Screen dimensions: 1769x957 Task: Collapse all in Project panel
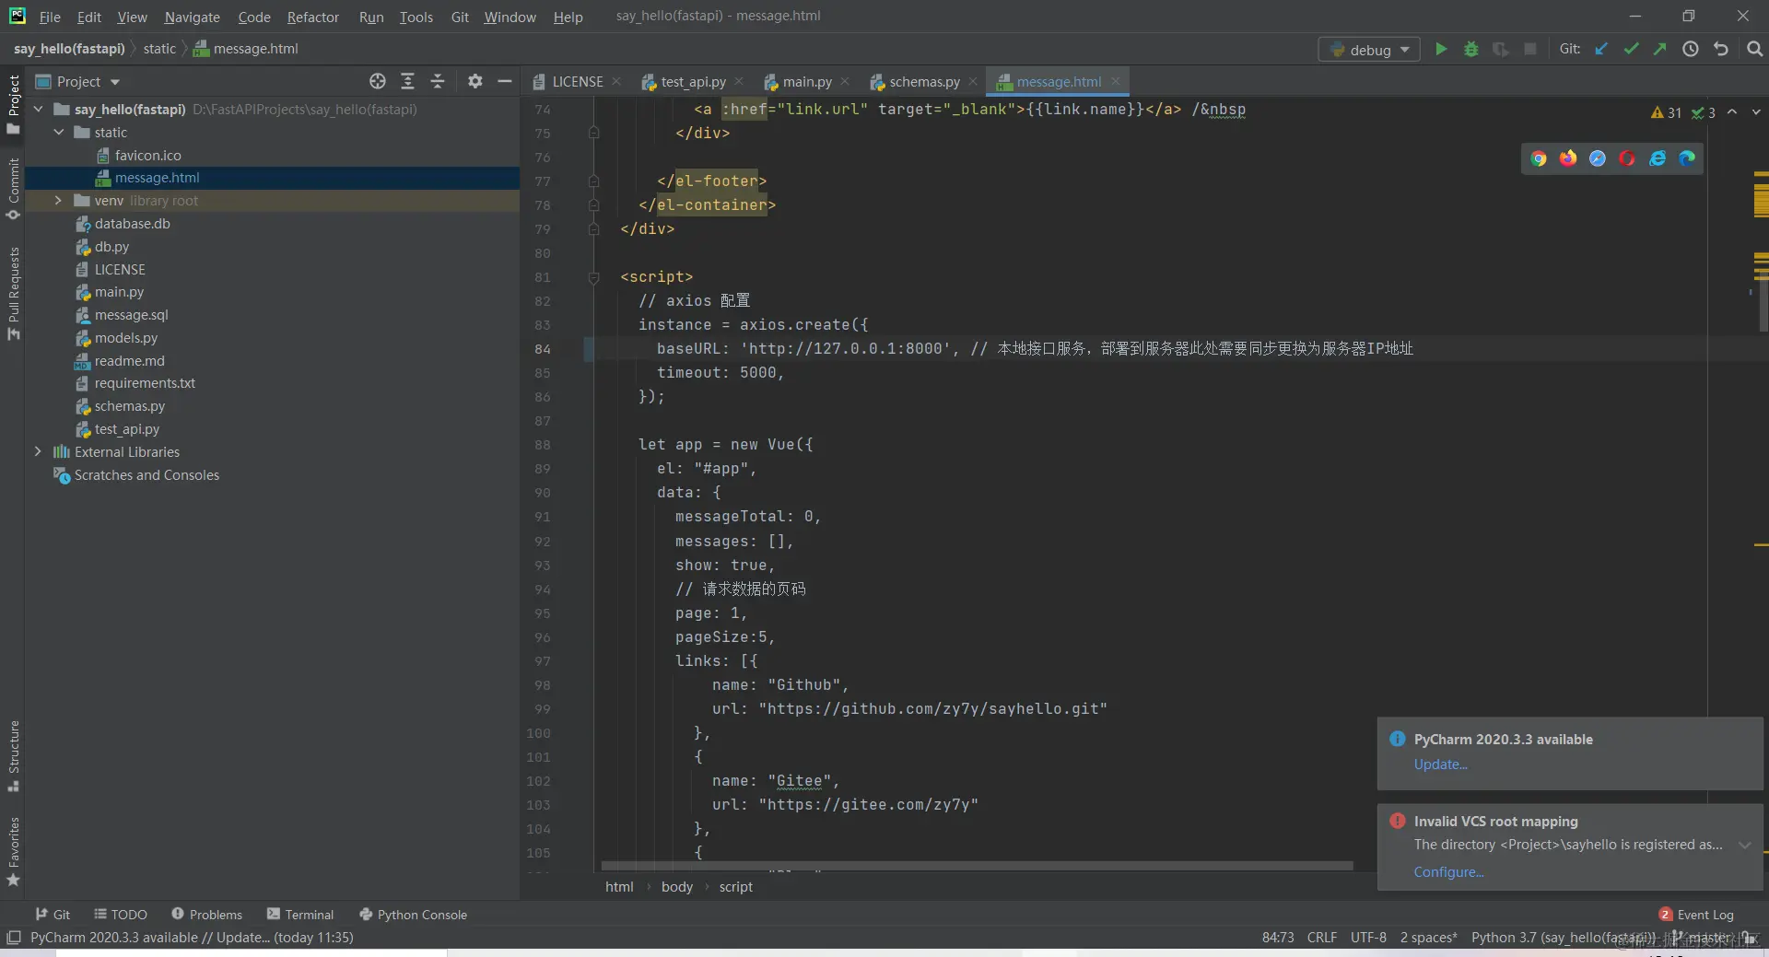[x=438, y=81]
